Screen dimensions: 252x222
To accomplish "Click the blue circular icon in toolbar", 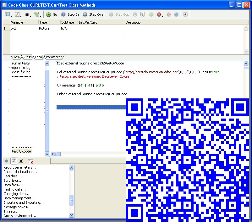I will point(176,14).
